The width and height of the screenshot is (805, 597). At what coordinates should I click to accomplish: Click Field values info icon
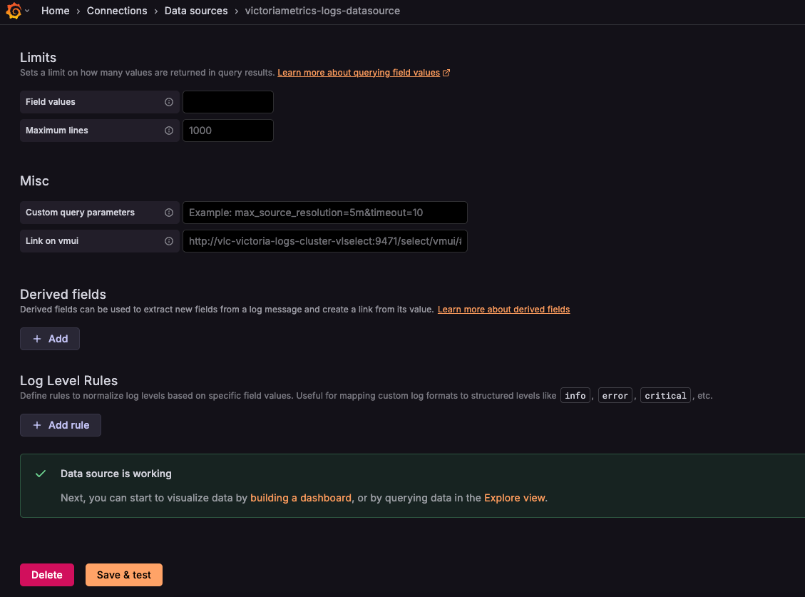[169, 102]
